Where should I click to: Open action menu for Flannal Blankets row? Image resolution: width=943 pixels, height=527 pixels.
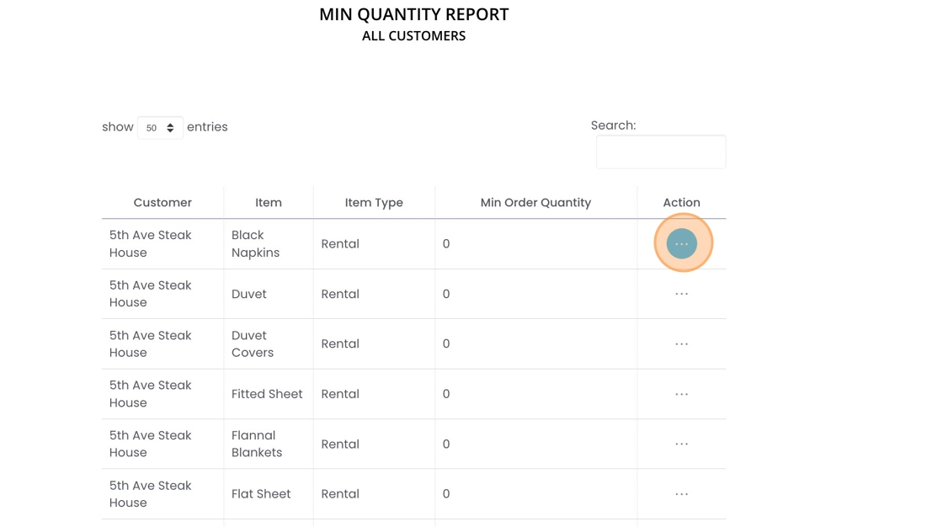(682, 444)
